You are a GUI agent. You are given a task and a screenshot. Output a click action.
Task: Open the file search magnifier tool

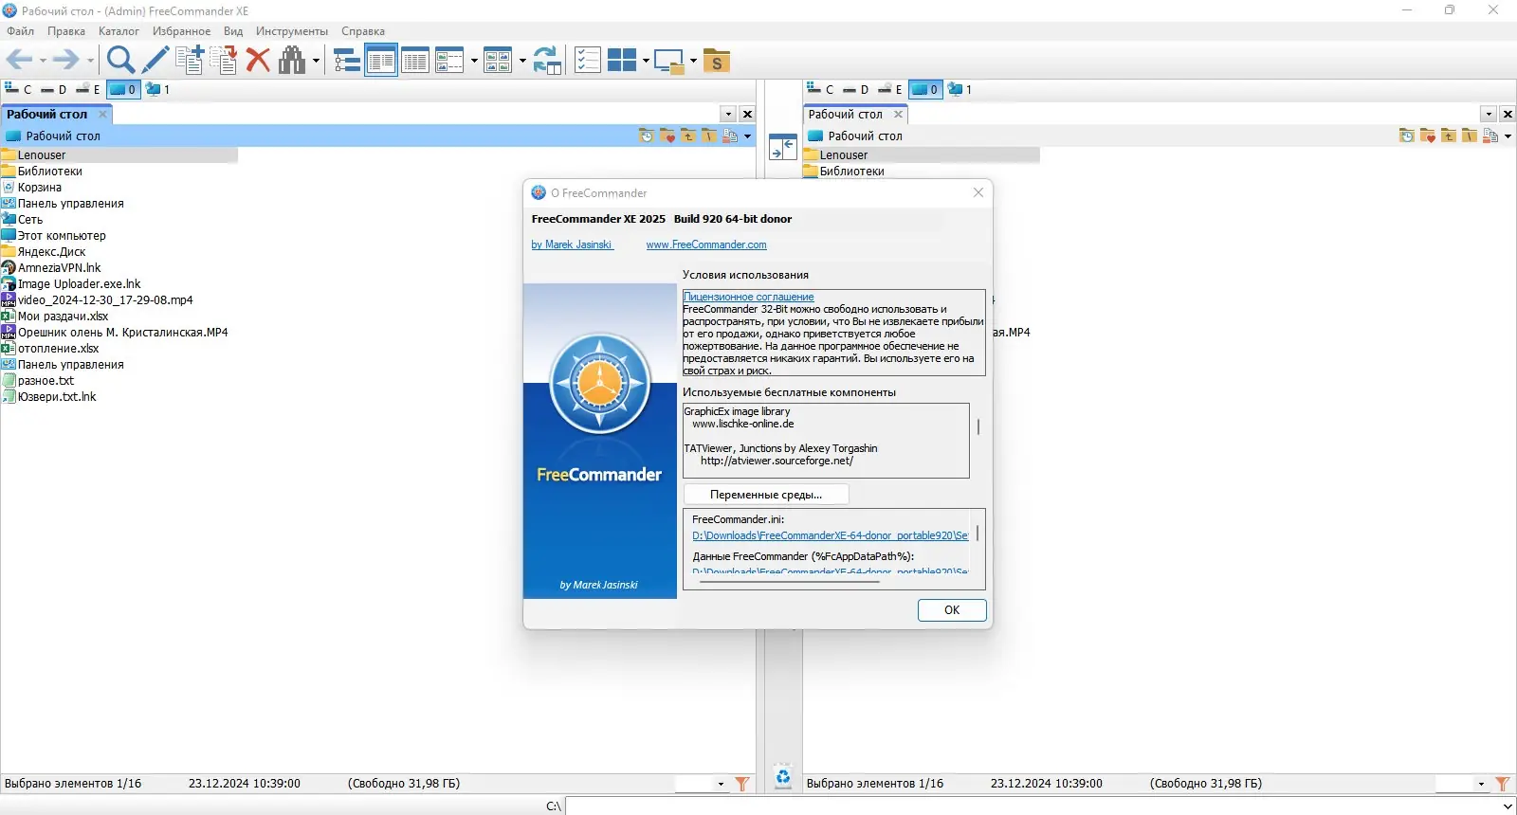[x=120, y=61]
